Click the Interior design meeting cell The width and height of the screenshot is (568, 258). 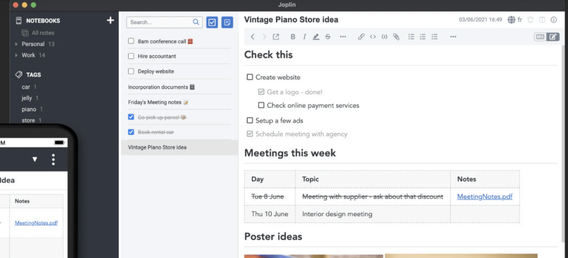point(373,214)
